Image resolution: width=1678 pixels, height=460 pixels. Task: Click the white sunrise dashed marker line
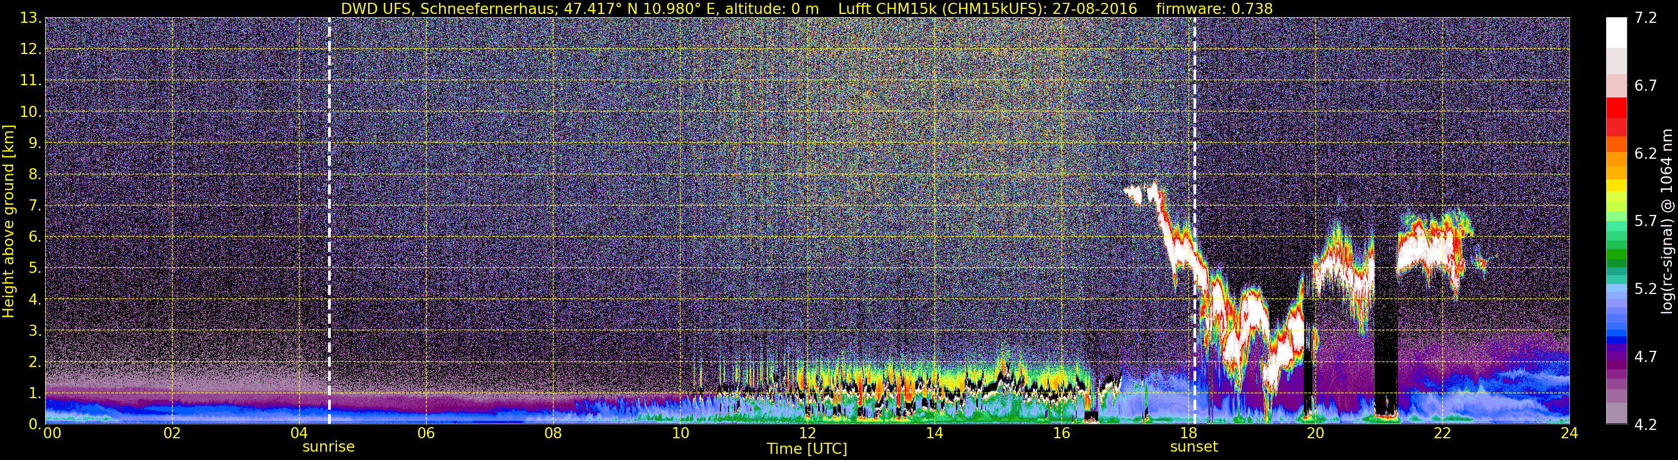329,221
